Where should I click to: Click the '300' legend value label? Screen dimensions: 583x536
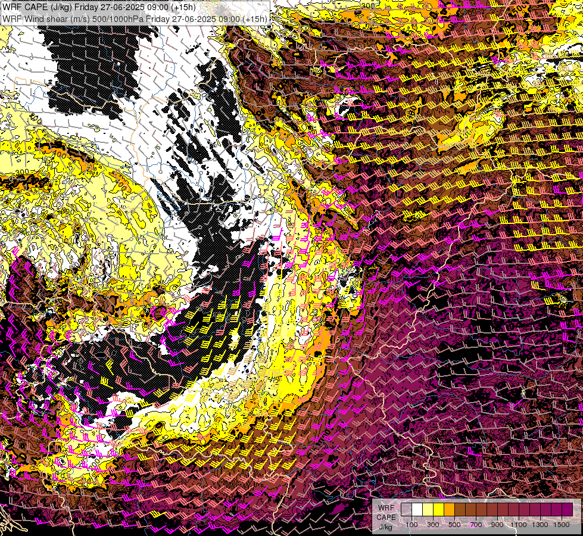[433, 525]
